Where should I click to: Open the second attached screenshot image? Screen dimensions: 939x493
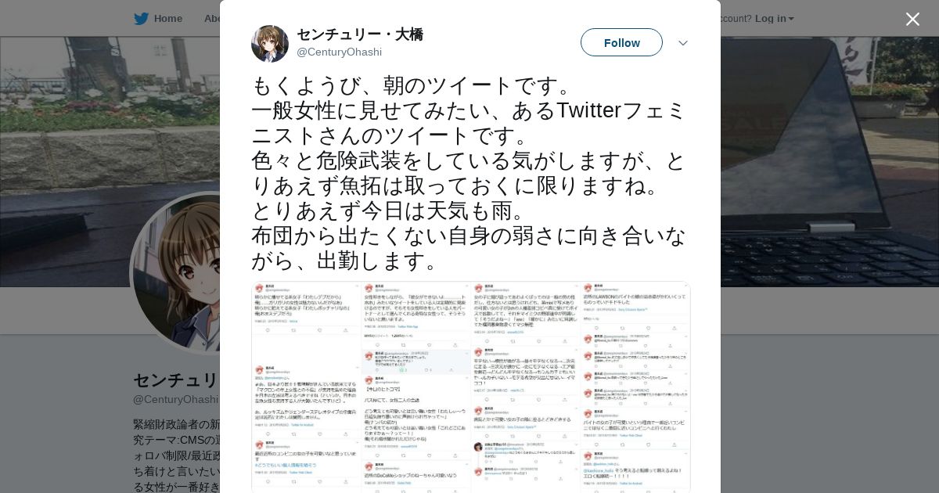coord(416,387)
